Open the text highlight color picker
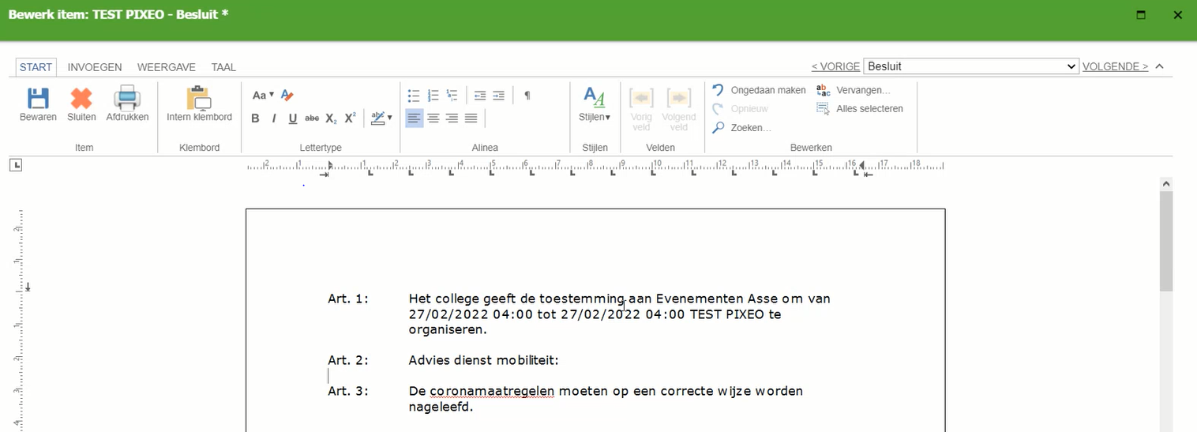1197x432 pixels. click(382, 118)
